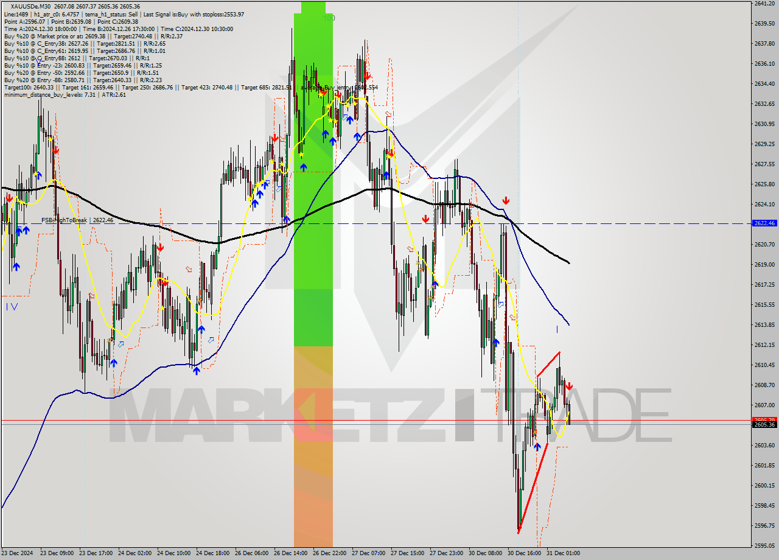Click the short upper red trendline near 2610
This screenshot has height=560, width=779.
(x=548, y=364)
